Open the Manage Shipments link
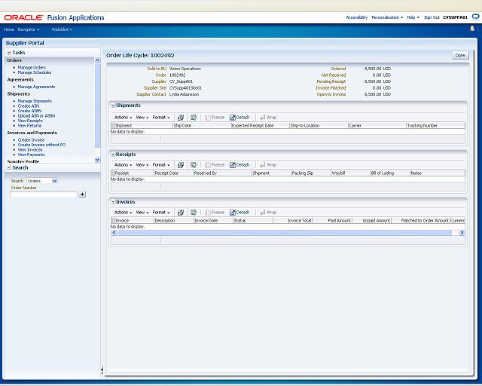Viewport: 482px width, 386px height. (x=35, y=101)
